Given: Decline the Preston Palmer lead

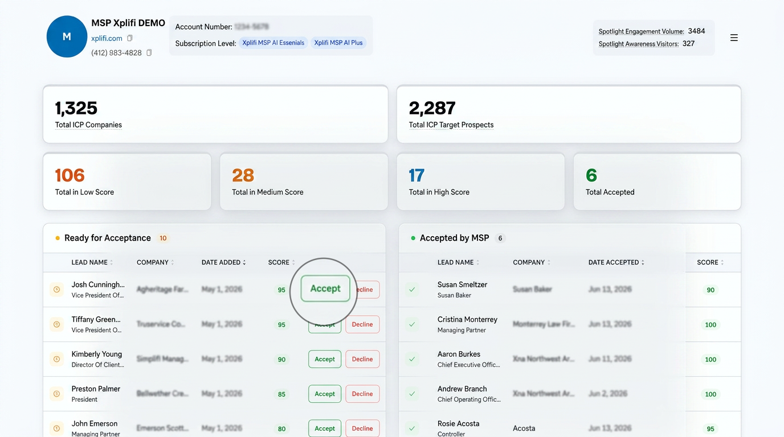Looking at the screenshot, I should tap(362, 394).
